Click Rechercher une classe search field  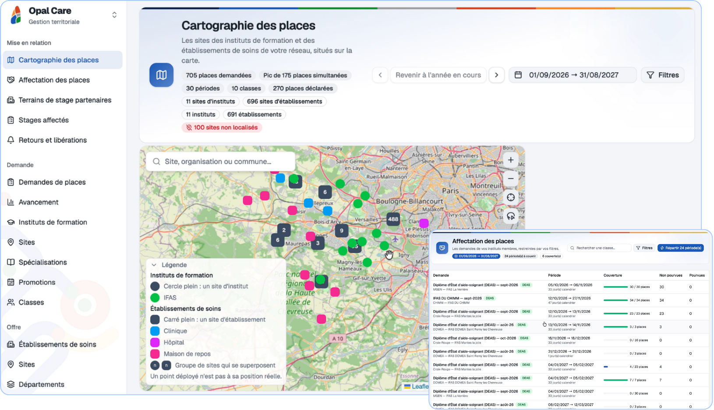pos(599,248)
